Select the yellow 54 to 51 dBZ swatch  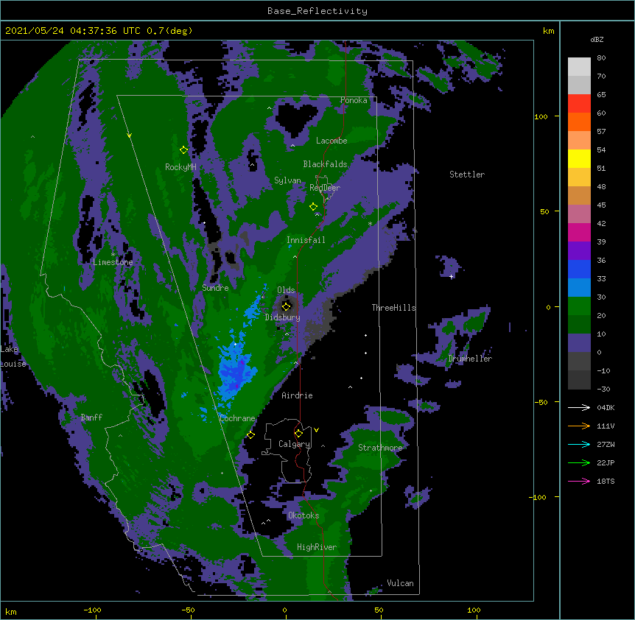(x=579, y=158)
